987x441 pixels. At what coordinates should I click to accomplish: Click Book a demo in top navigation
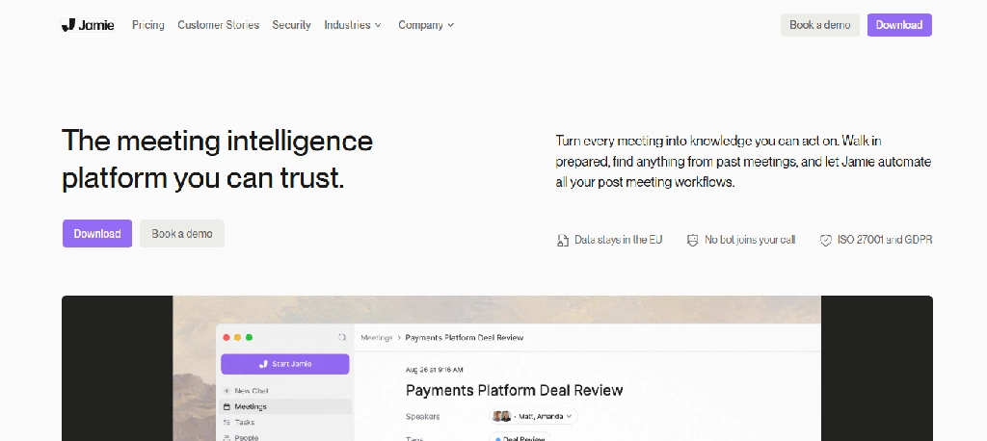820,25
